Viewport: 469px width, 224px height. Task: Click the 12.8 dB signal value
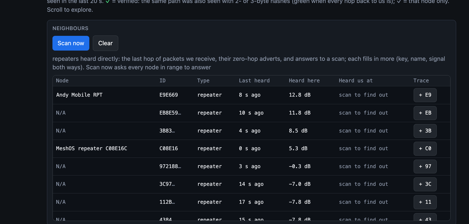299,95
